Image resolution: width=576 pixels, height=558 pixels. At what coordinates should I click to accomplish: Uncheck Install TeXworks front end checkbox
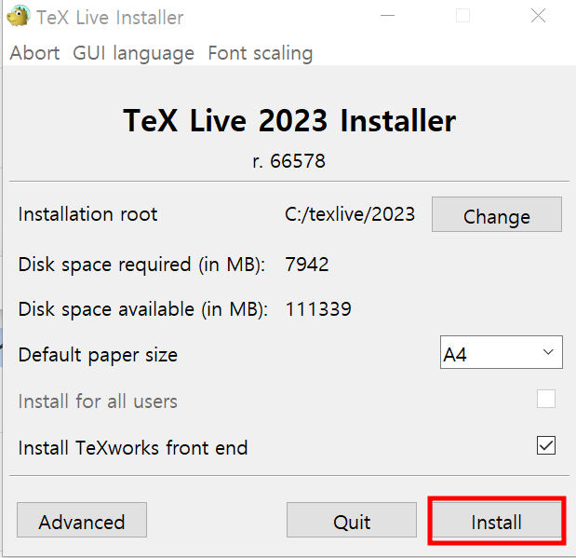546,445
